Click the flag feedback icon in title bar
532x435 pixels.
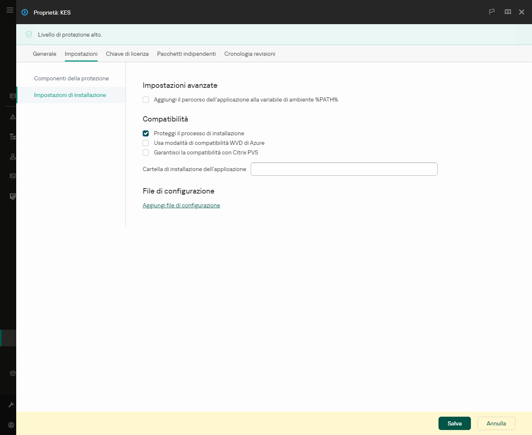[x=492, y=12]
